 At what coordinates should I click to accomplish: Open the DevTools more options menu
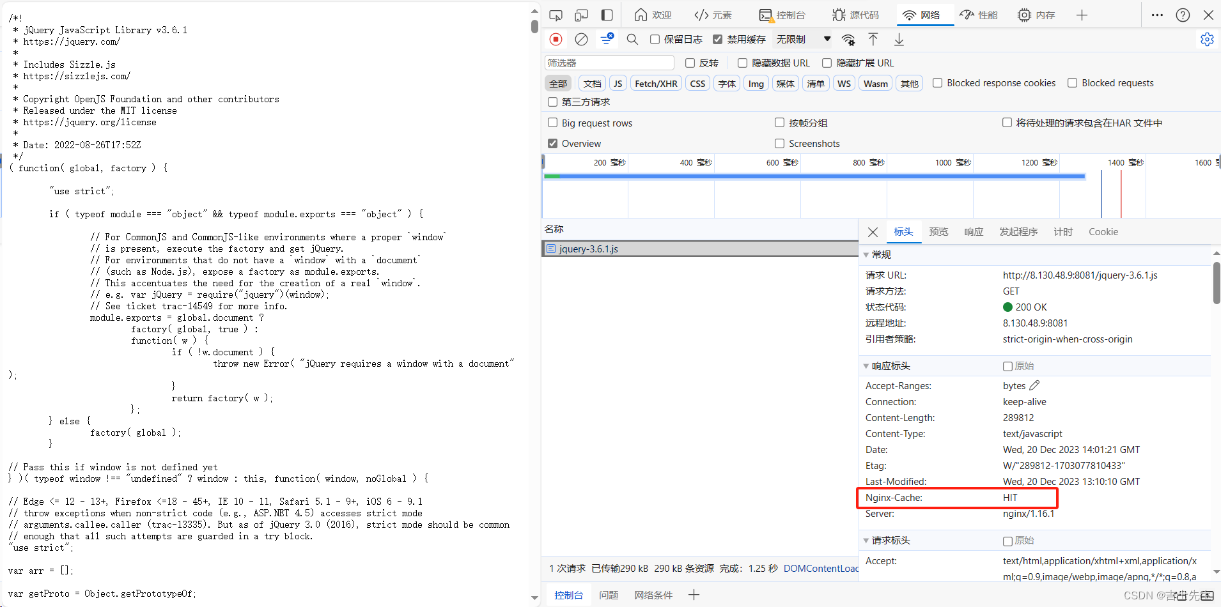point(1157,15)
